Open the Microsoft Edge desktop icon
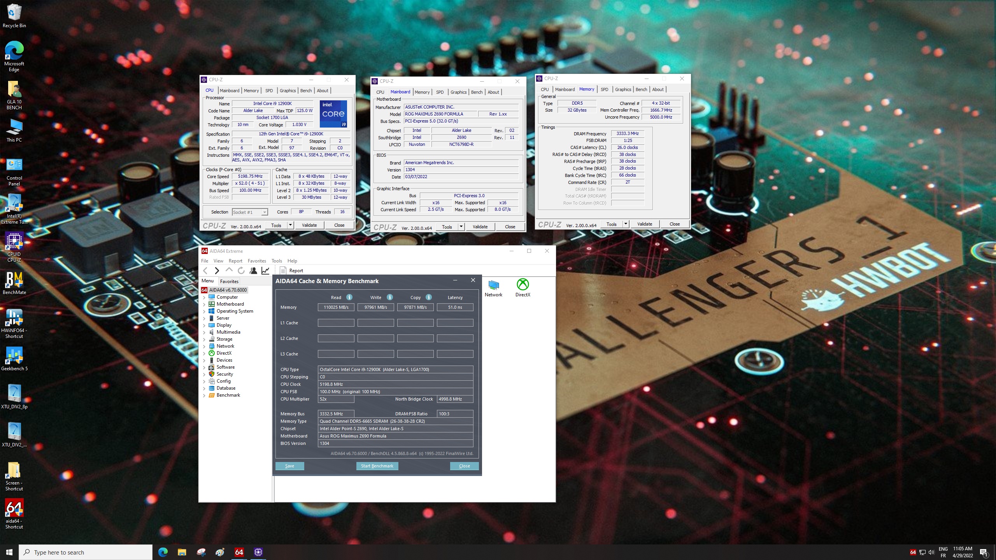Screen dimensions: 996x560 [14, 56]
